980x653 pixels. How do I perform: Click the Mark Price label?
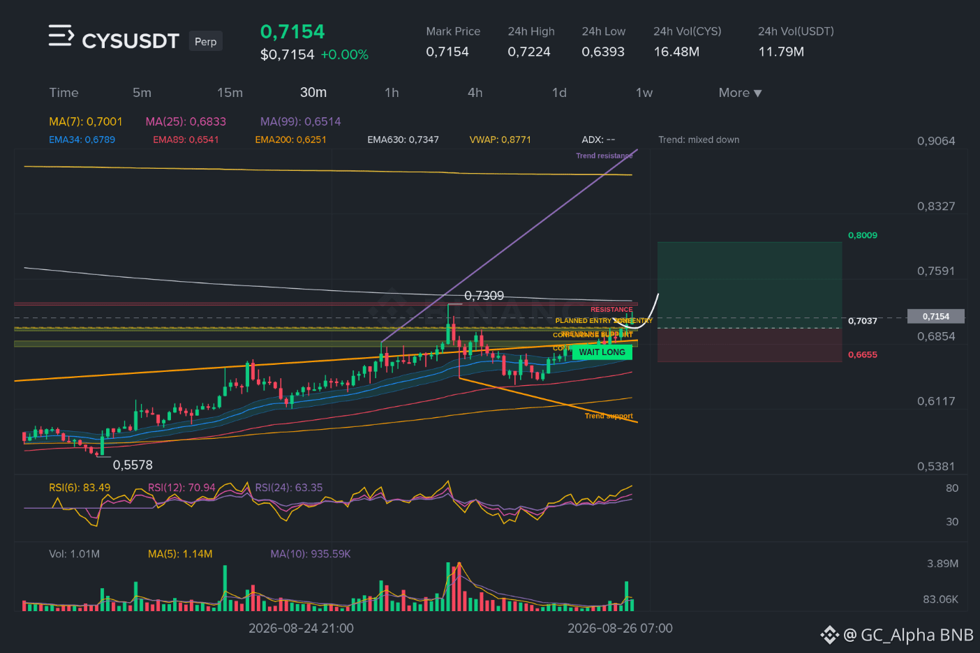click(453, 31)
